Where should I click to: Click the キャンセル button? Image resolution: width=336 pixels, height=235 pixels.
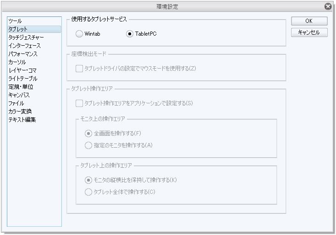point(309,32)
